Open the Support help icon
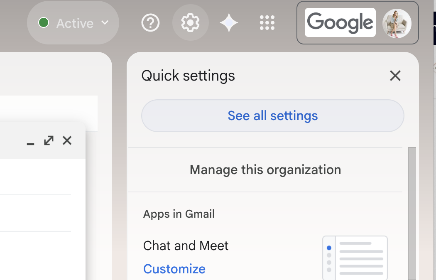This screenshot has height=280, width=436. 150,23
